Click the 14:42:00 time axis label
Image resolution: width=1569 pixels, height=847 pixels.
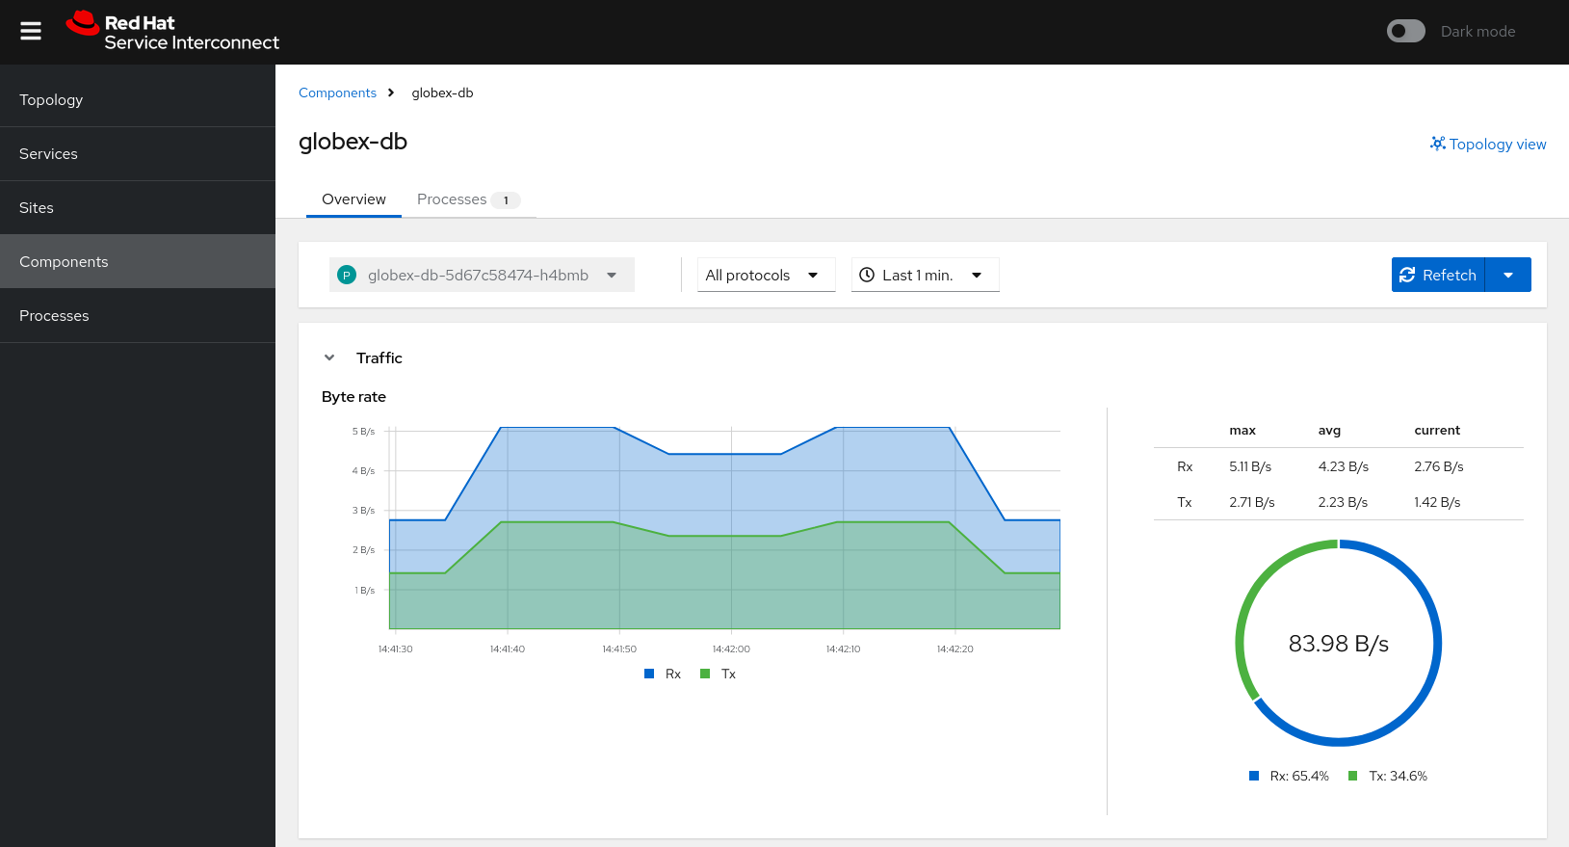click(731, 649)
